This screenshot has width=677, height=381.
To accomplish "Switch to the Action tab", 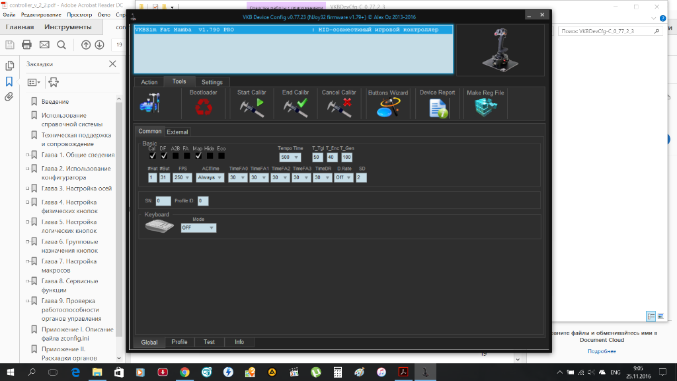I will click(149, 82).
